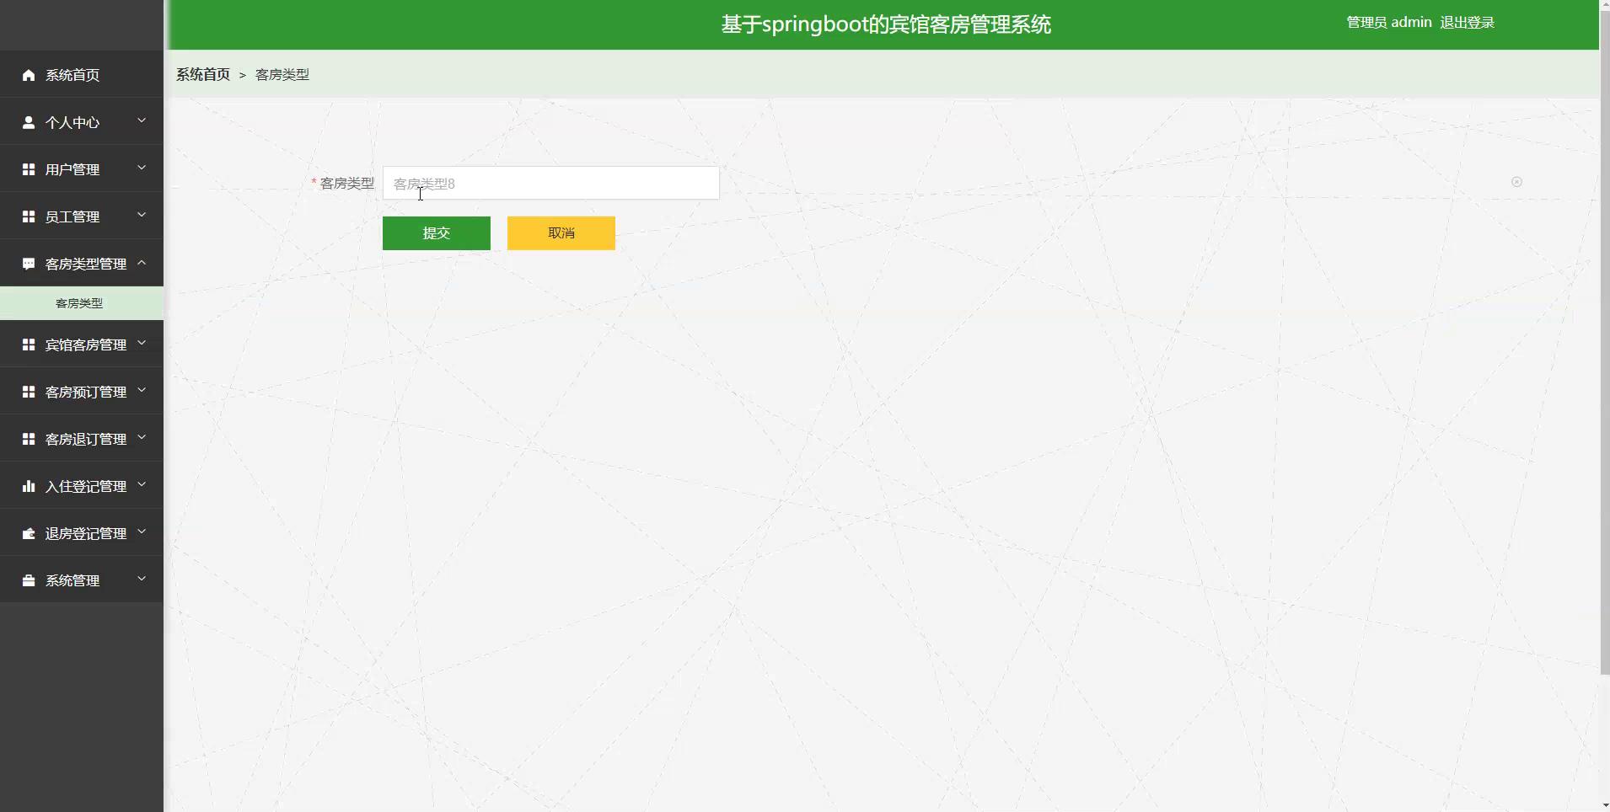Viewport: 1610px width, 812px height.
Task: Expand the 入住登记管理 chevron
Action: pyautogui.click(x=142, y=484)
